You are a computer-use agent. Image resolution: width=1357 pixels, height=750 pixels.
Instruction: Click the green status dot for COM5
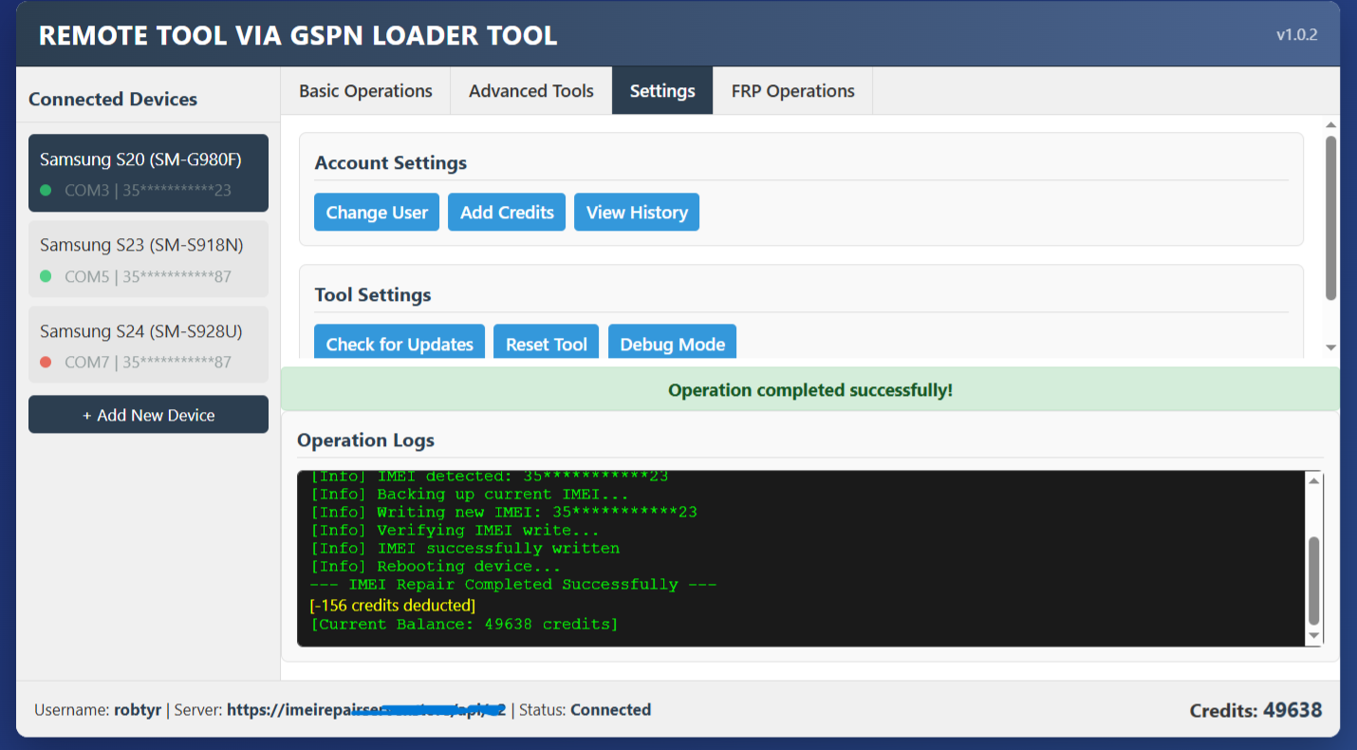point(46,277)
